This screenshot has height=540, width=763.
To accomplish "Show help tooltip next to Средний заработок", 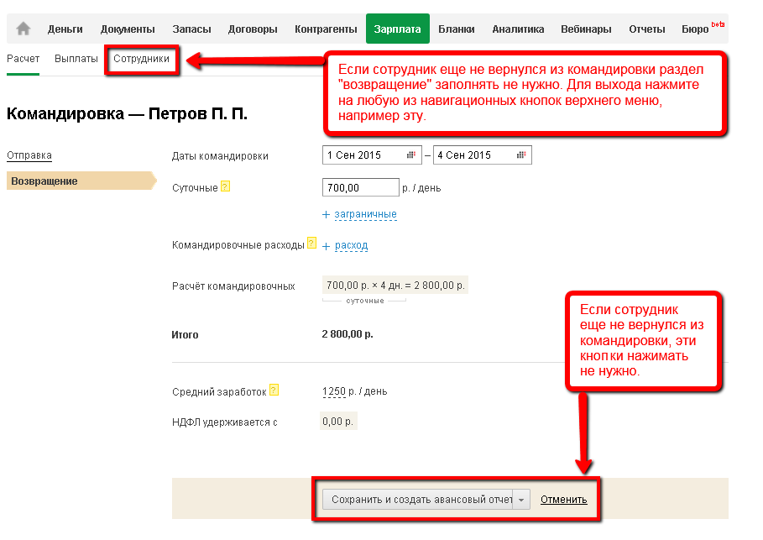I will 274,390.
